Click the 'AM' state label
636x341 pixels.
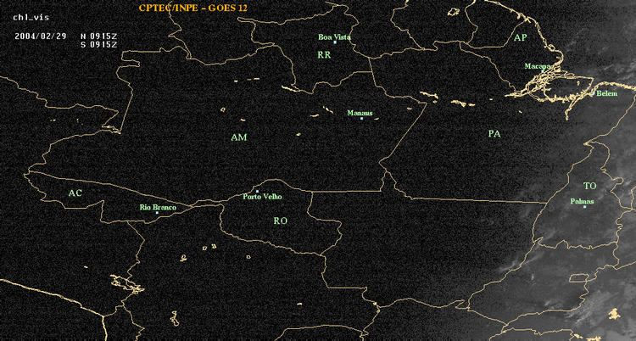click(239, 137)
